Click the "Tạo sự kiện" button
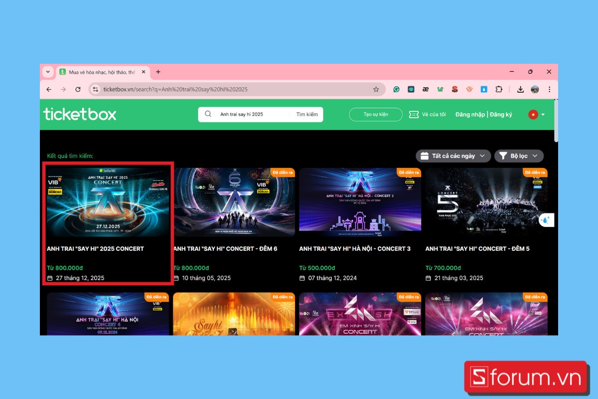598x399 pixels. pyautogui.click(x=376, y=114)
